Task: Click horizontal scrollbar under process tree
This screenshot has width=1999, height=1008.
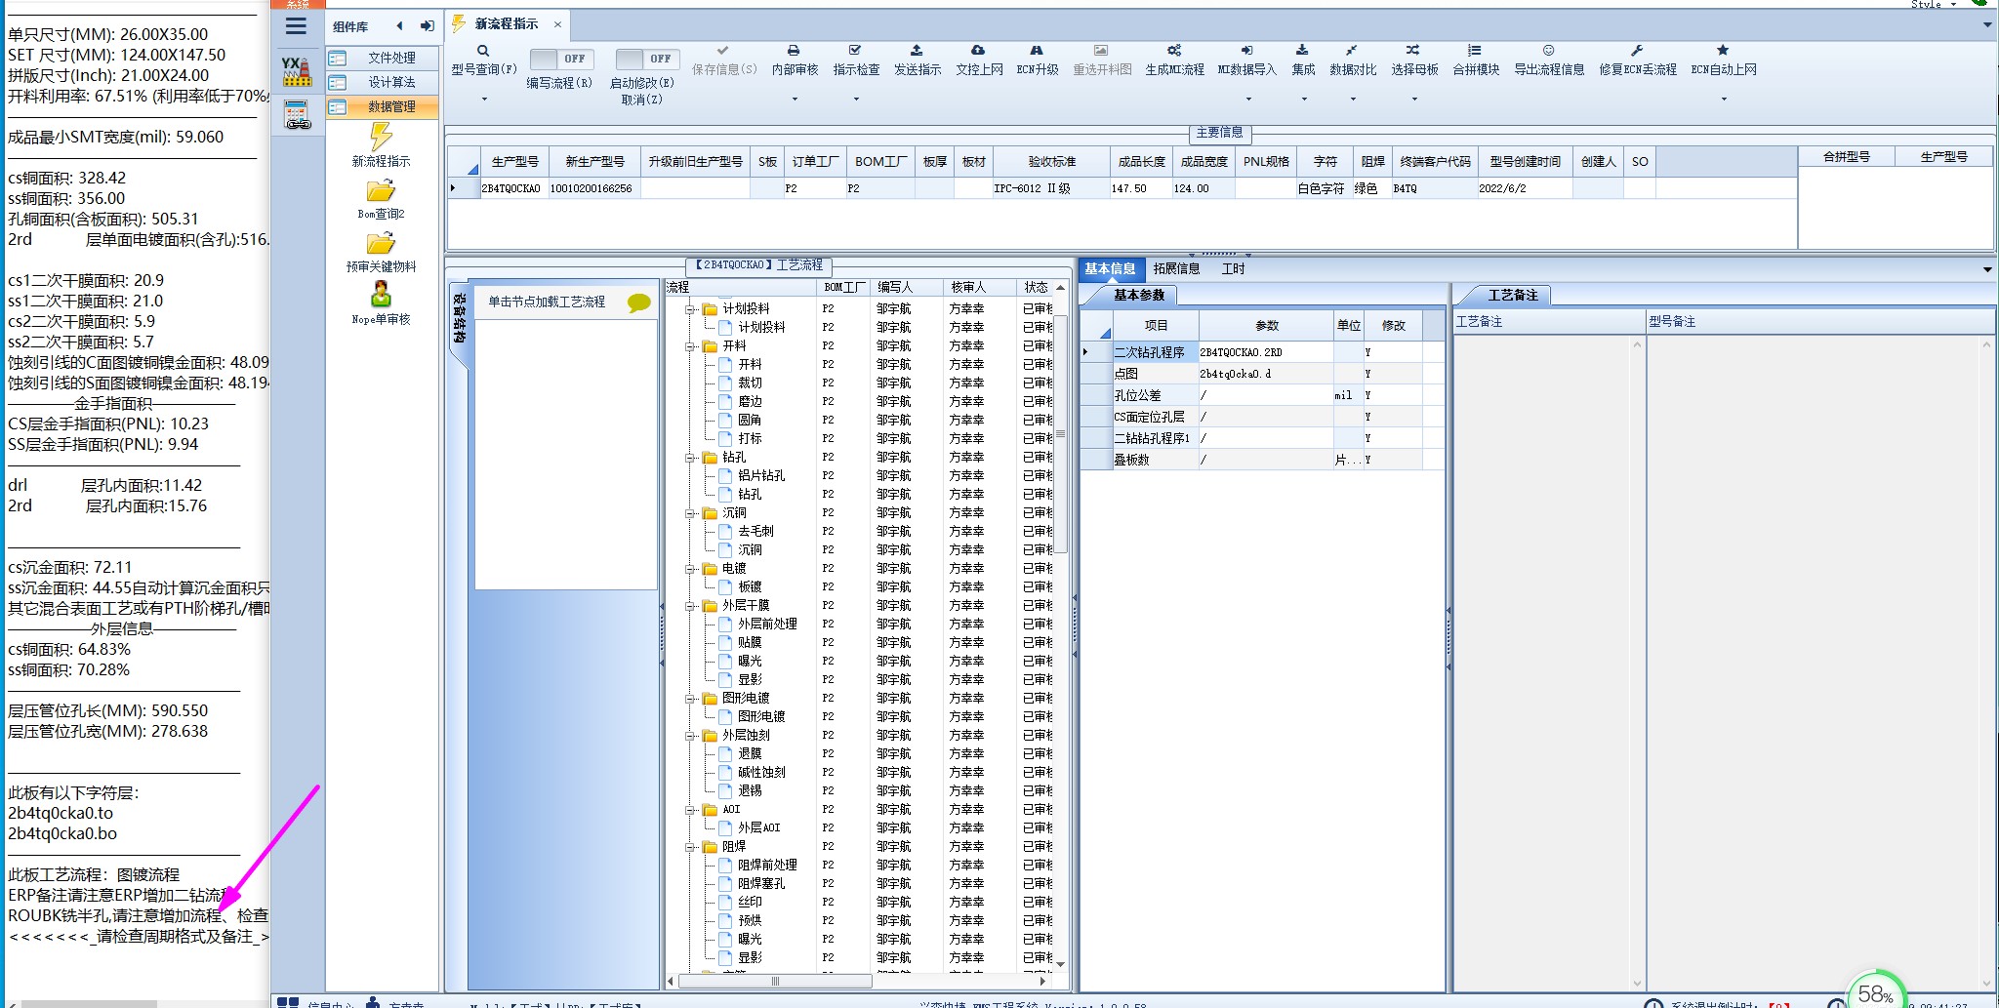Action: pyautogui.click(x=775, y=982)
